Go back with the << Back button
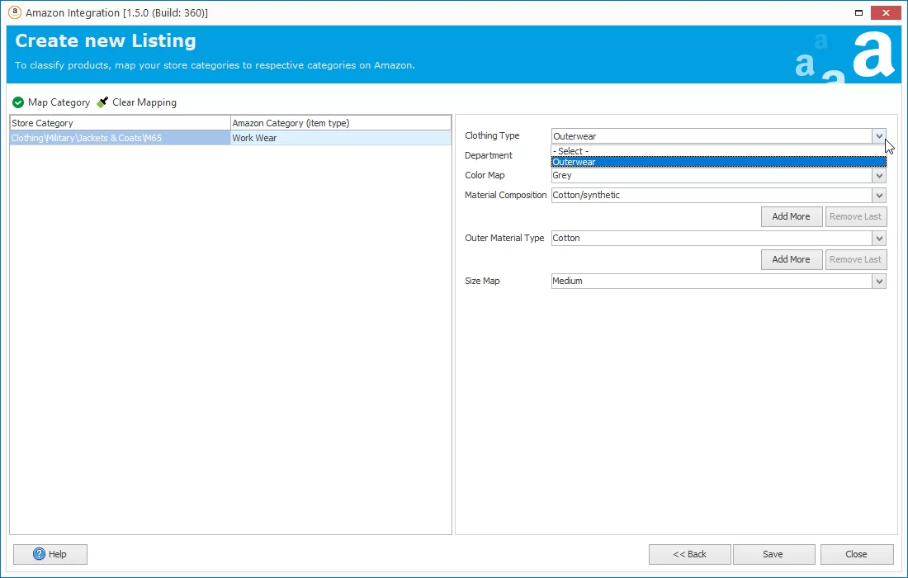Viewport: 908px width, 578px height. 689,554
